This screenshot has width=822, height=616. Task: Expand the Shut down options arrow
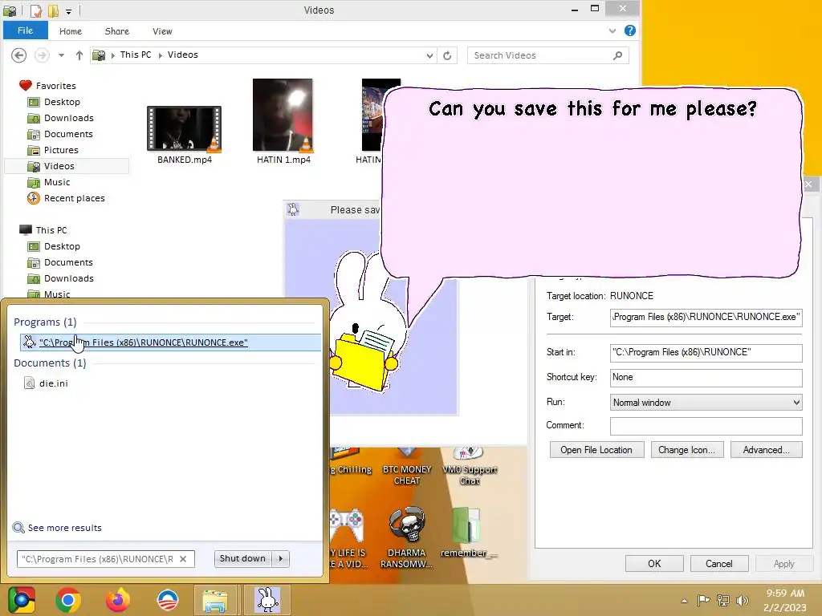280,558
